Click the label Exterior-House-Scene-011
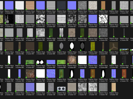133x99 pixels. [72, 12]
